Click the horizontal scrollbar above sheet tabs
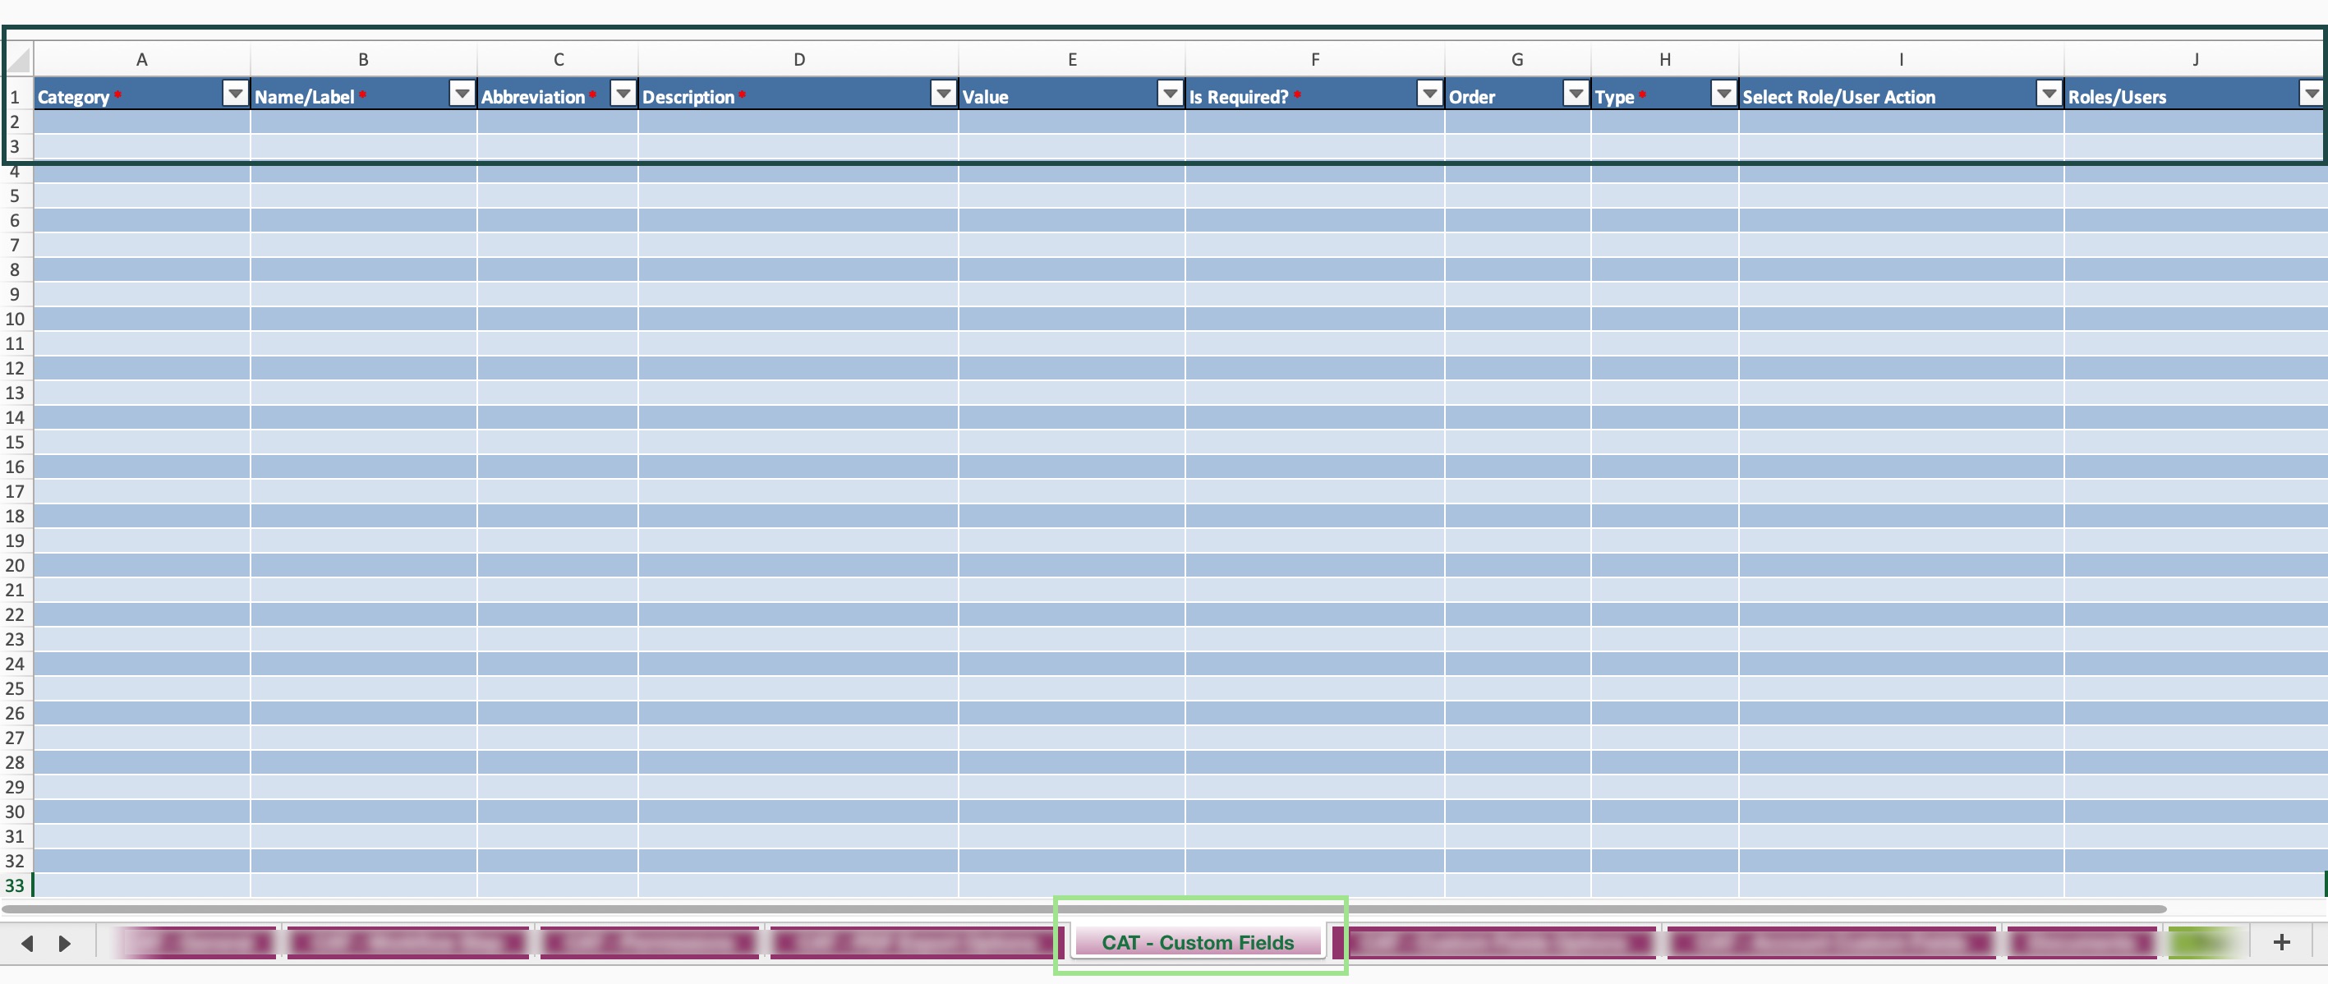Viewport: 2328px width, 984px height. tap(1084, 908)
